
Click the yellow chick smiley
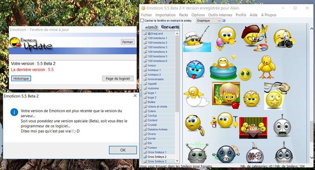266,66
